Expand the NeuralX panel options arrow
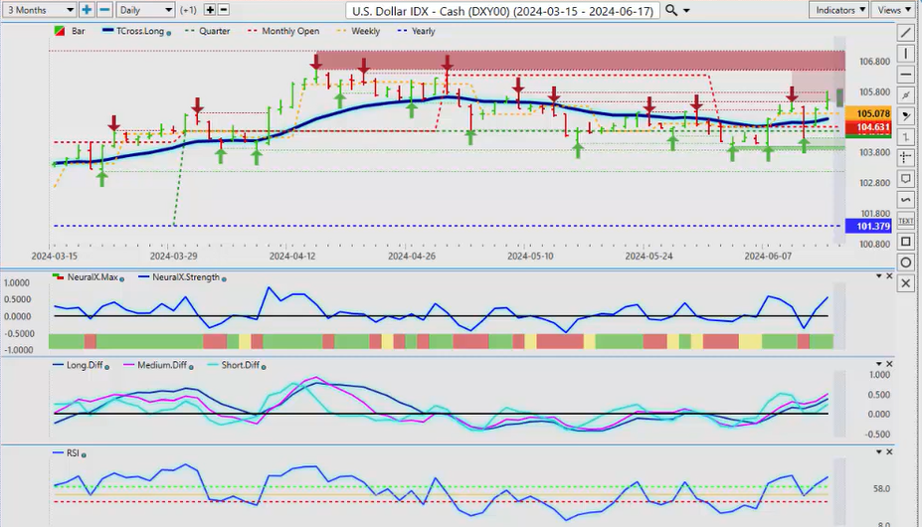The image size is (922, 527). click(x=877, y=276)
